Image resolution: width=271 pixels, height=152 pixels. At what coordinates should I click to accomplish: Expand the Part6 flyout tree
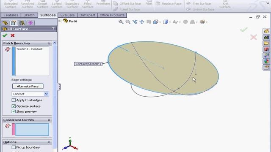[60, 21]
